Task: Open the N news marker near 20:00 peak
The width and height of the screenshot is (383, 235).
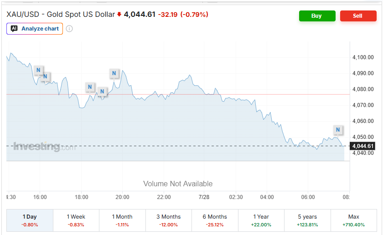Action: (114, 73)
